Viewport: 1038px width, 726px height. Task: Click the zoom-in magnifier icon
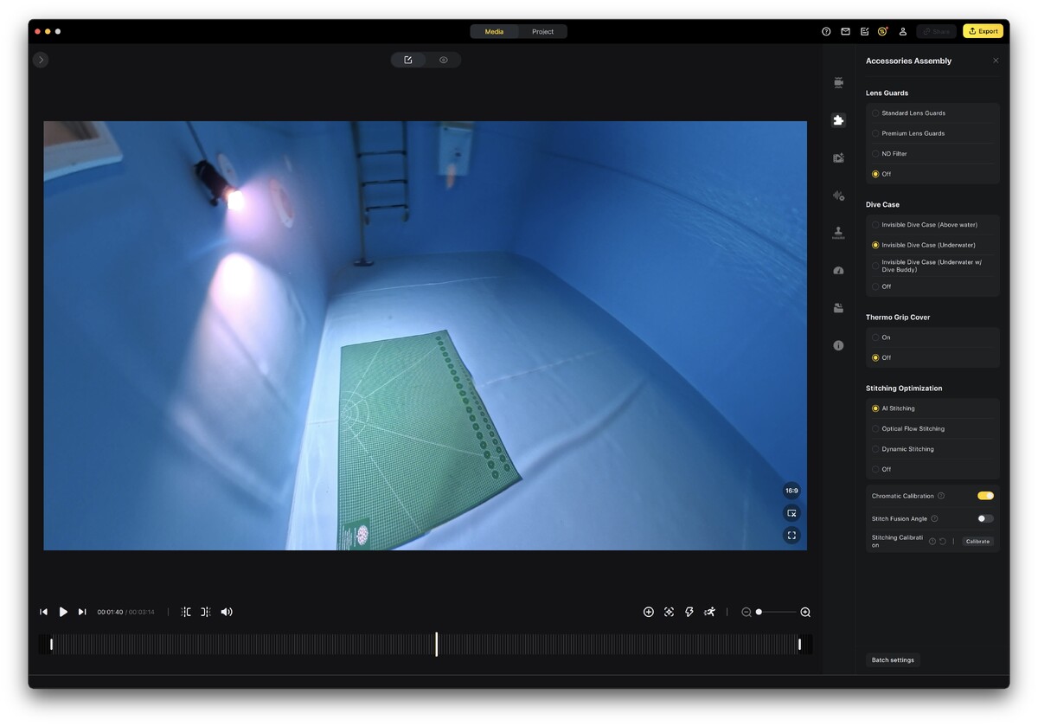click(805, 612)
